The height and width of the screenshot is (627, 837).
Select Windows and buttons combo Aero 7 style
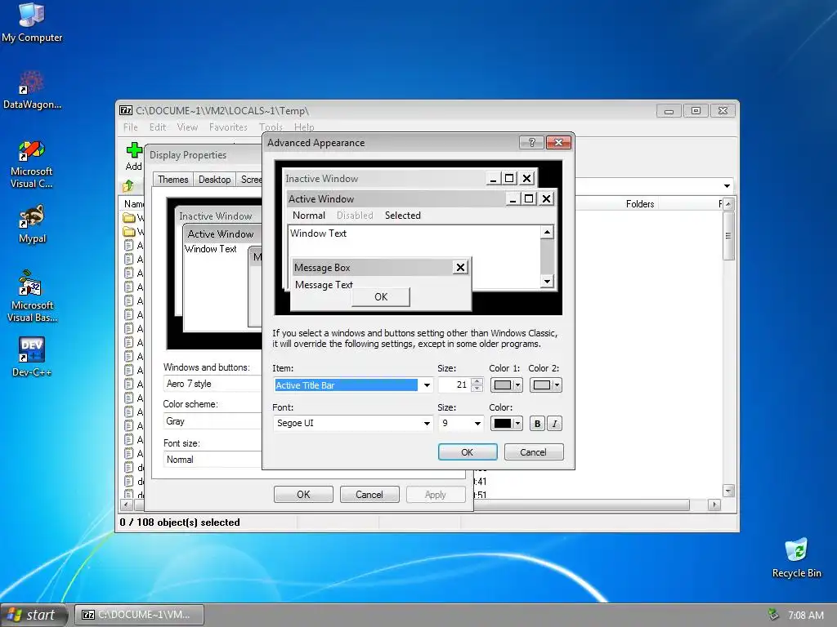[x=213, y=384]
